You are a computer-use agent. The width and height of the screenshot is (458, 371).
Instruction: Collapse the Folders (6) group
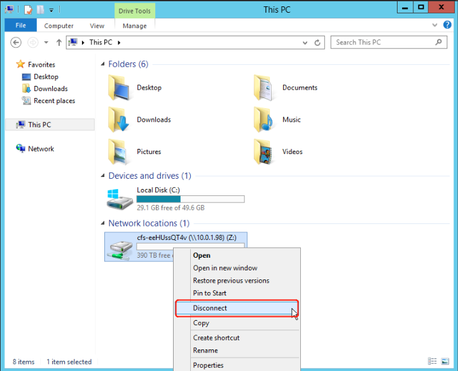pyautogui.click(x=102, y=64)
